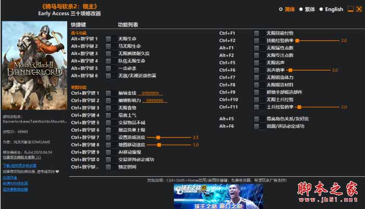The image size is (365, 209).
Task: Enable 马无限生命 option
Action: pos(108,46)
